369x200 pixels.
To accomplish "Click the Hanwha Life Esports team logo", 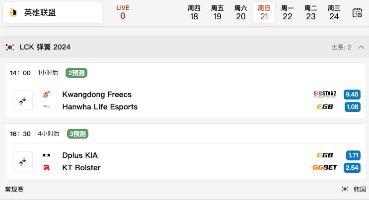I will tap(47, 106).
